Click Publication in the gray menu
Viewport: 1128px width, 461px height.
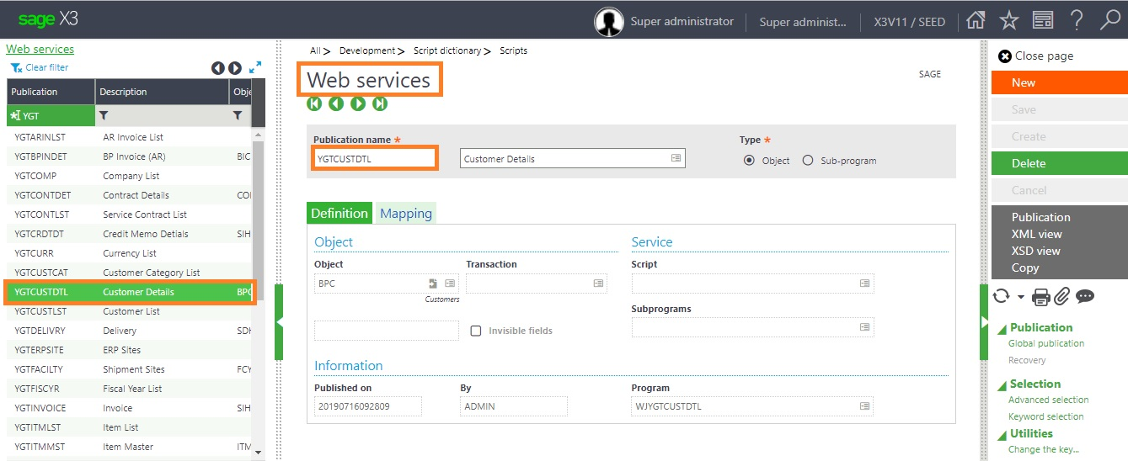[x=1040, y=217]
